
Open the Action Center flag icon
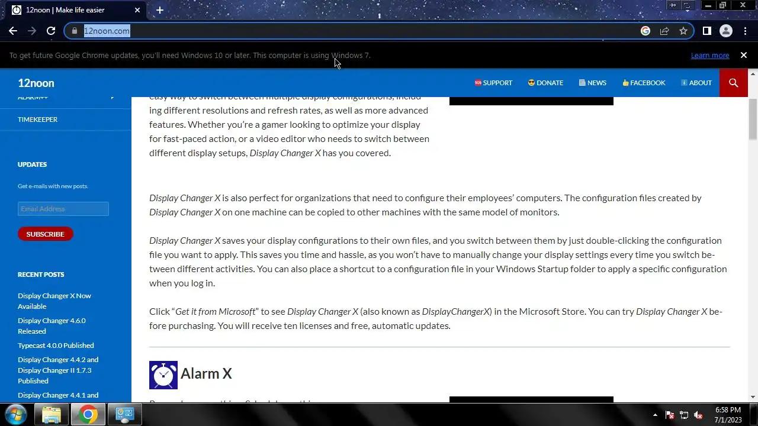tap(670, 415)
